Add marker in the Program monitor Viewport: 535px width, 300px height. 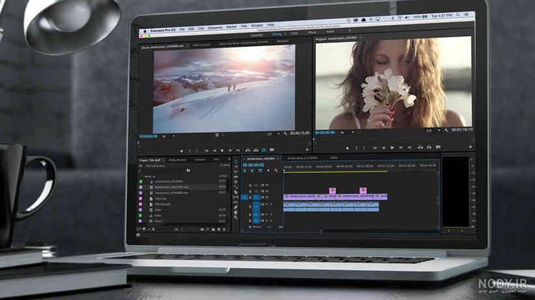coord(348,149)
